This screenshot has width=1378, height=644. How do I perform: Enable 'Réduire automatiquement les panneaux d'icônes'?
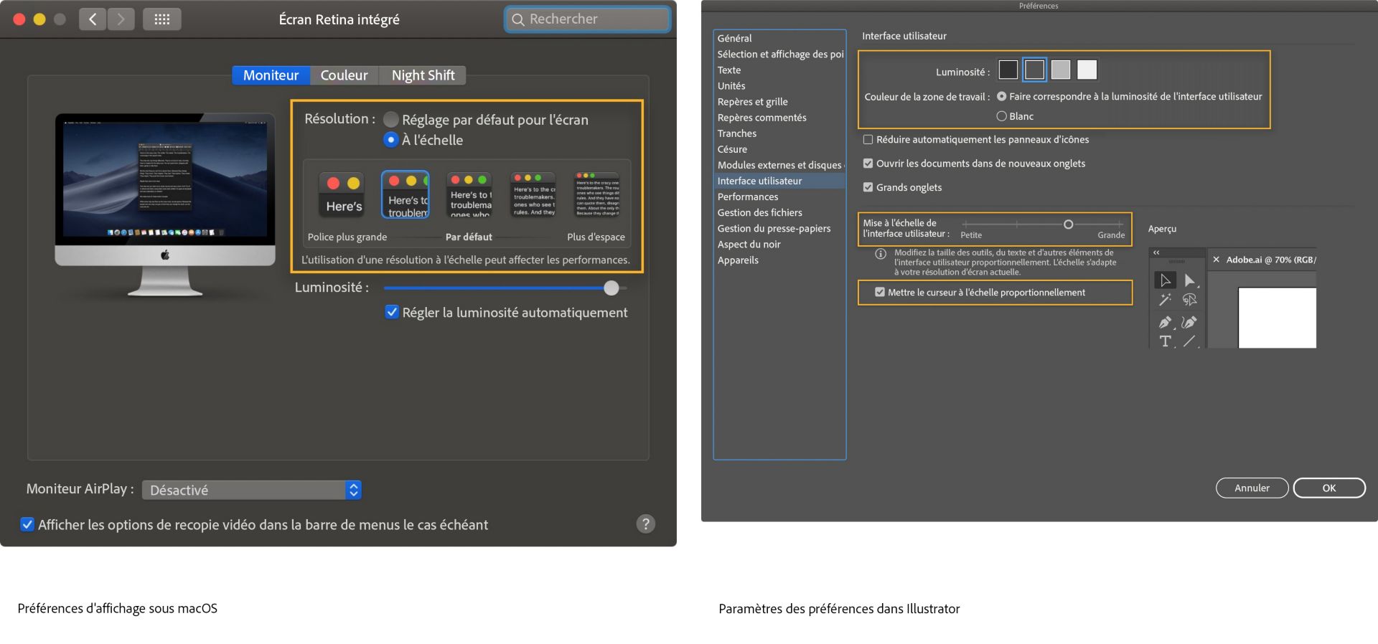point(868,140)
